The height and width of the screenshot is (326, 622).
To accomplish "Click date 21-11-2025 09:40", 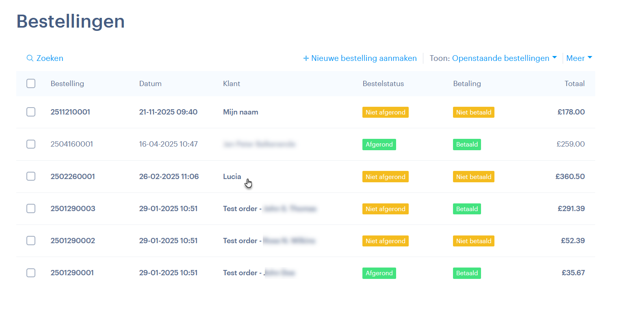I will [168, 112].
